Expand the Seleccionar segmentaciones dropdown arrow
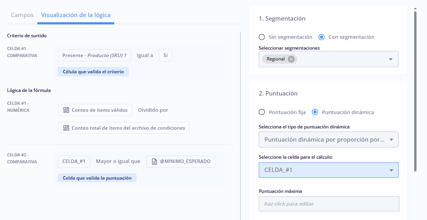Viewport: 427px width, 220px height. pyautogui.click(x=390, y=59)
